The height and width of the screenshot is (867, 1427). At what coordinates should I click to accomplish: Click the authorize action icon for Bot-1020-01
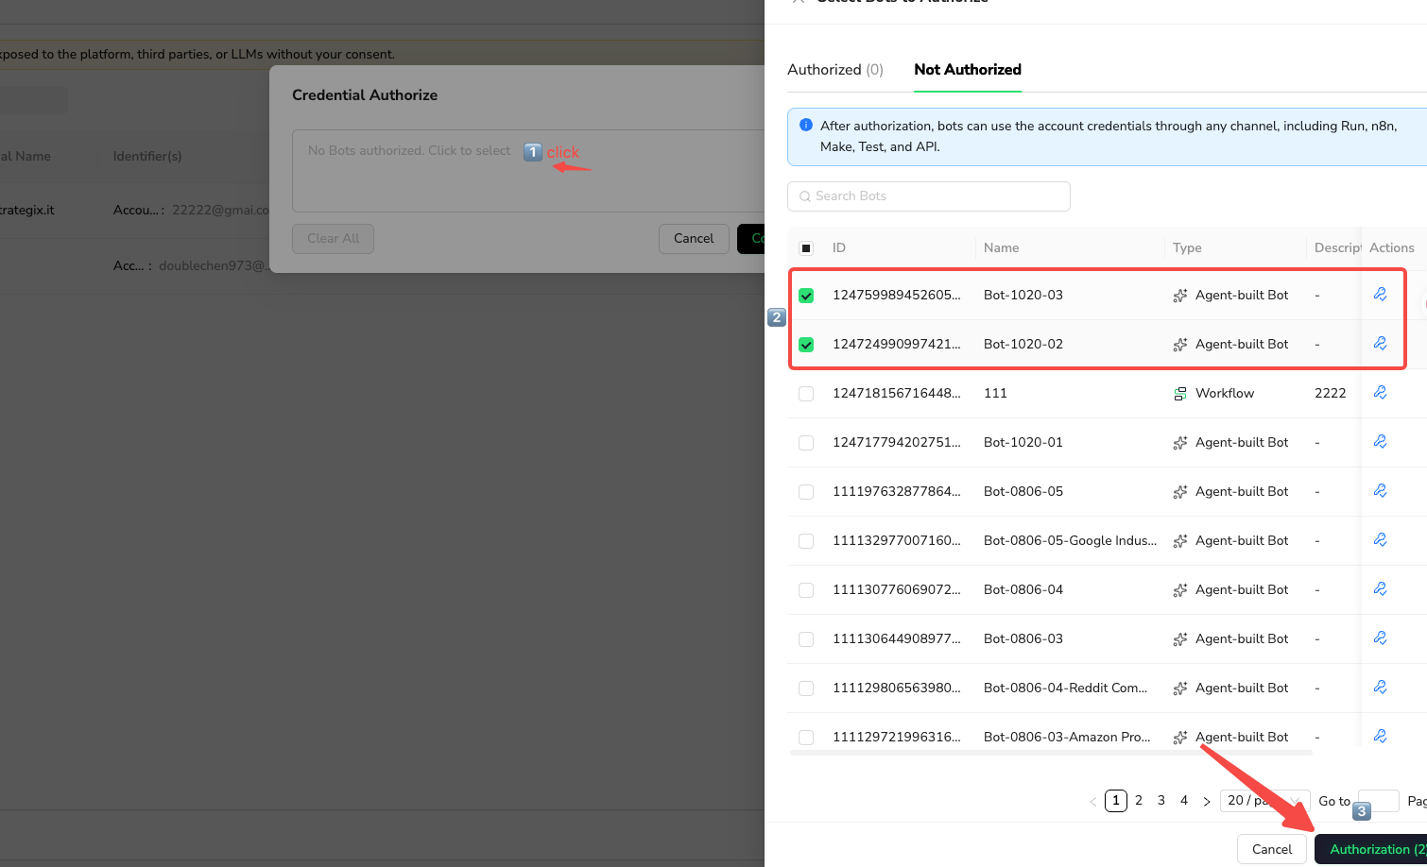point(1381,442)
